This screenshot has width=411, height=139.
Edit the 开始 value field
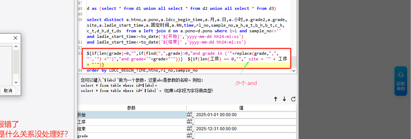[245, 115]
